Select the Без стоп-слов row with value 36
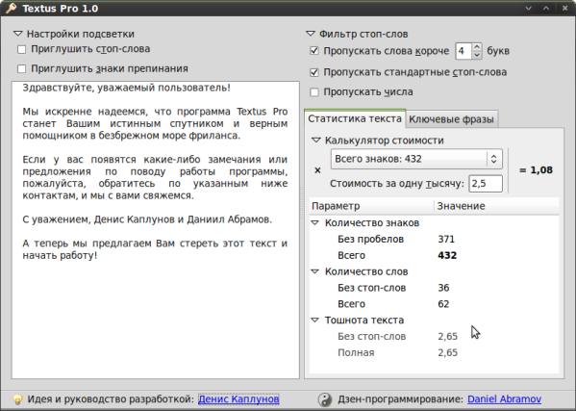Viewport: 576px width, 411px height. click(435, 288)
